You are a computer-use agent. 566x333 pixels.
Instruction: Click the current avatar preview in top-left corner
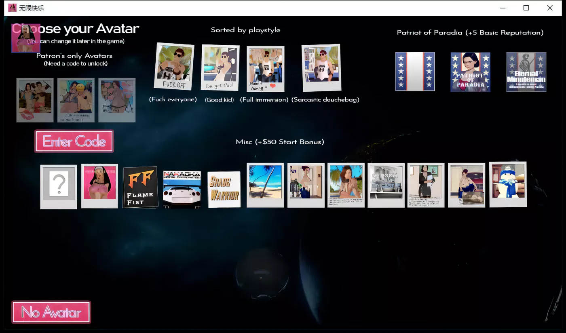coord(26,38)
